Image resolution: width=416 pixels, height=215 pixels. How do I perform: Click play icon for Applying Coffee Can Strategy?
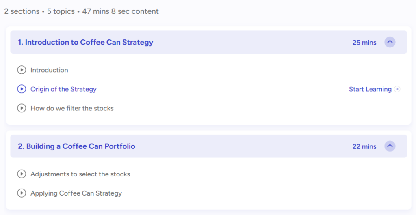pyautogui.click(x=22, y=193)
